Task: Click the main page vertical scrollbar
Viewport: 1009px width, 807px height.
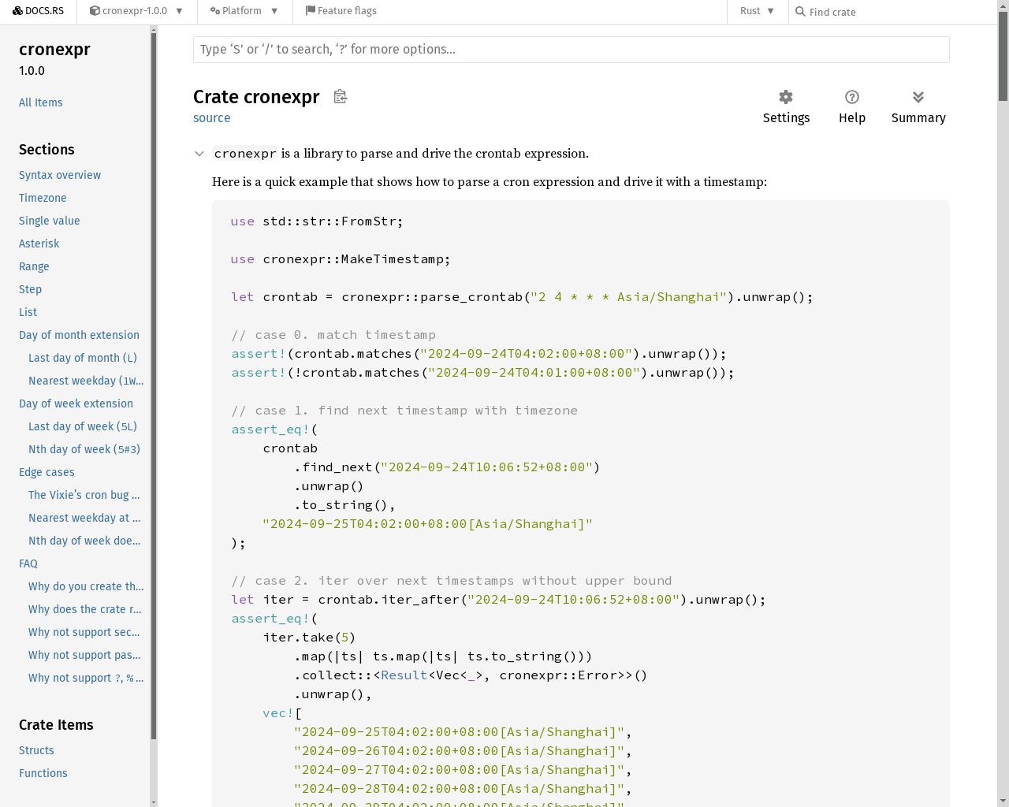Action: (1003, 56)
